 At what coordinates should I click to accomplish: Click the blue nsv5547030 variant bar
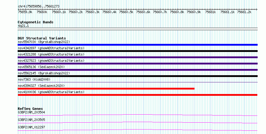coord(137,45)
